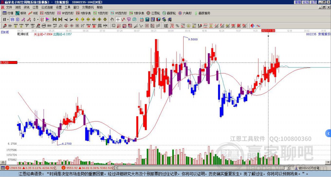The width and height of the screenshot is (331, 177).
Task: Click the colored flag icon
Action: click(x=48, y=20)
